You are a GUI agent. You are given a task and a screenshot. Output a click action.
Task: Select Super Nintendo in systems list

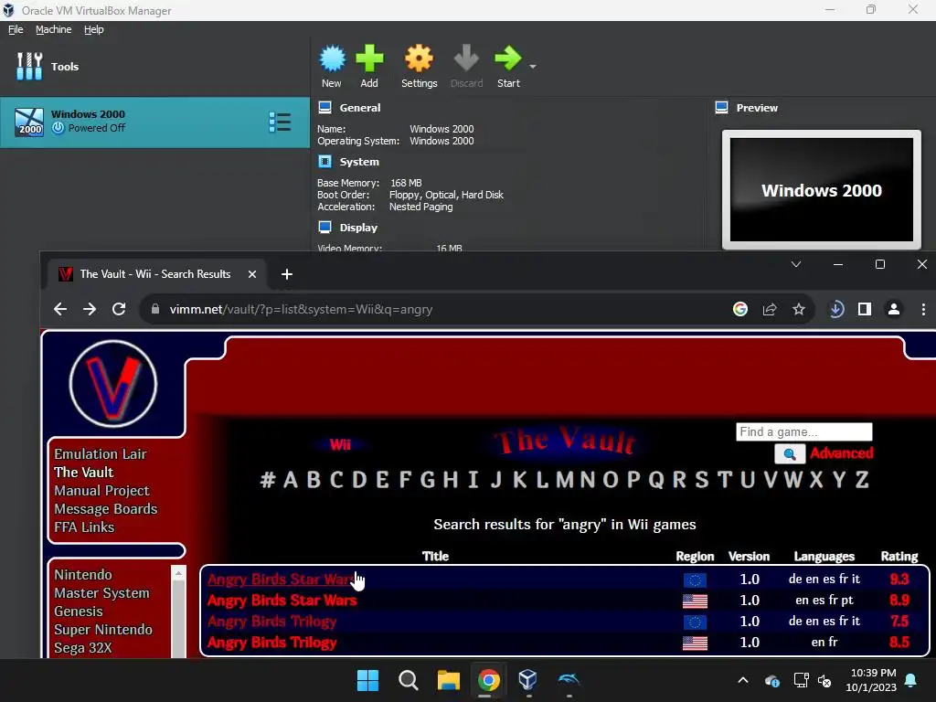pos(103,629)
